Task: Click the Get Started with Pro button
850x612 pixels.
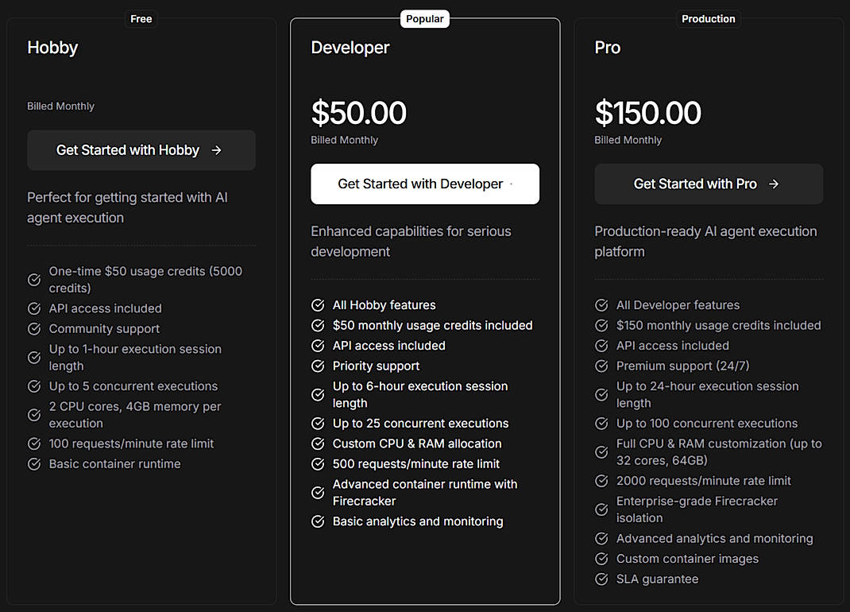Action: (x=709, y=184)
